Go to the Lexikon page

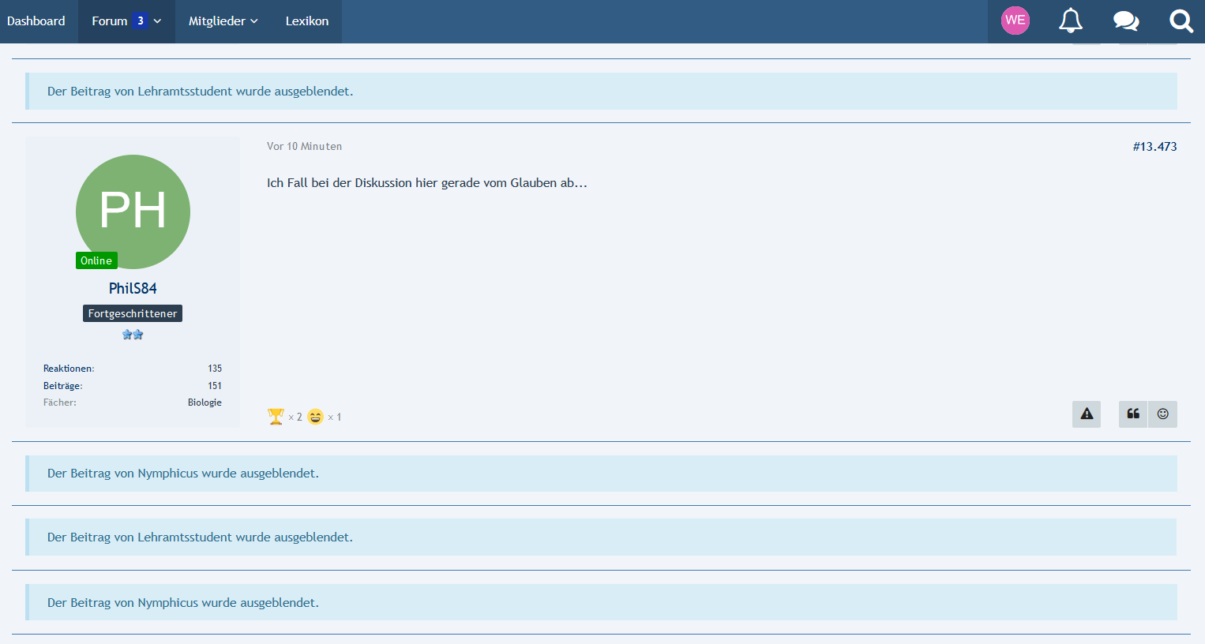tap(307, 21)
